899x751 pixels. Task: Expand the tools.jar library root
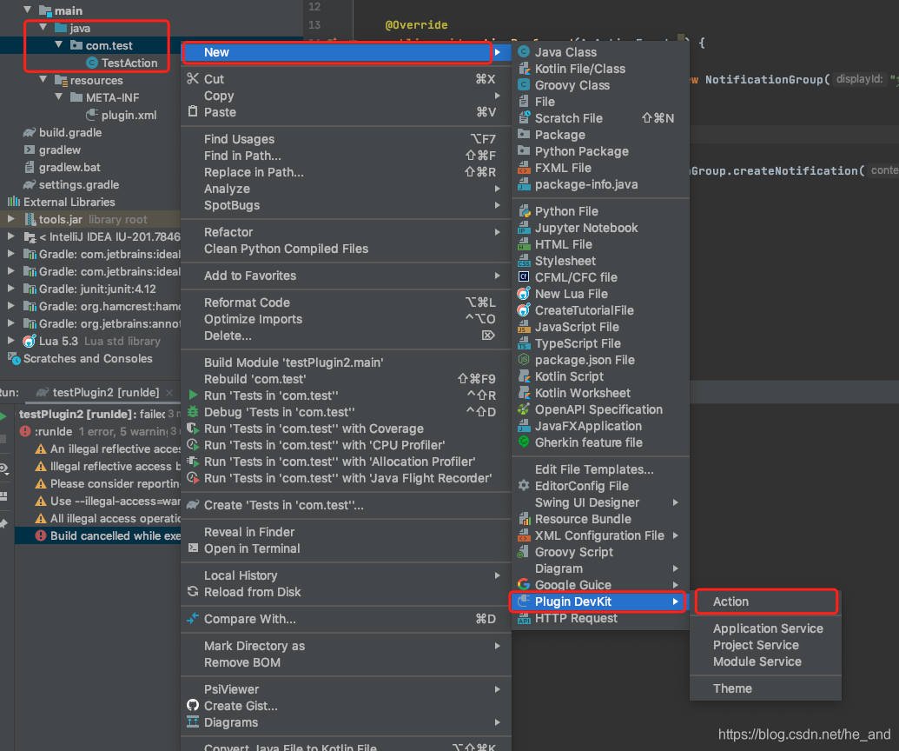point(11,219)
